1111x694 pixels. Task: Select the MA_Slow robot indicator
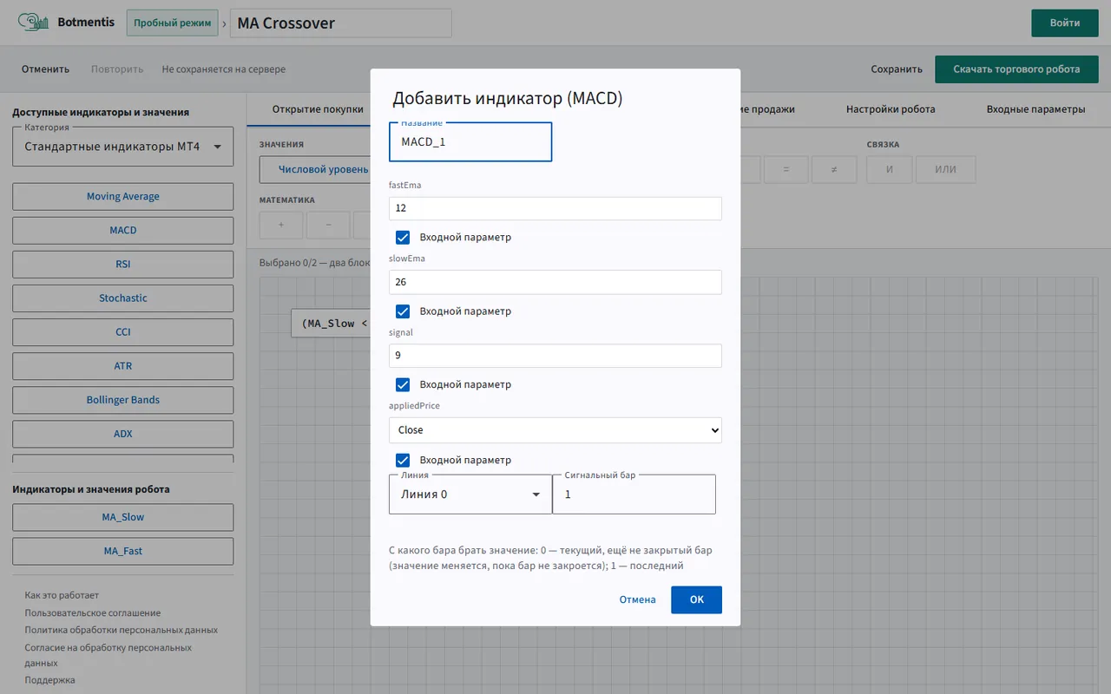(x=123, y=517)
